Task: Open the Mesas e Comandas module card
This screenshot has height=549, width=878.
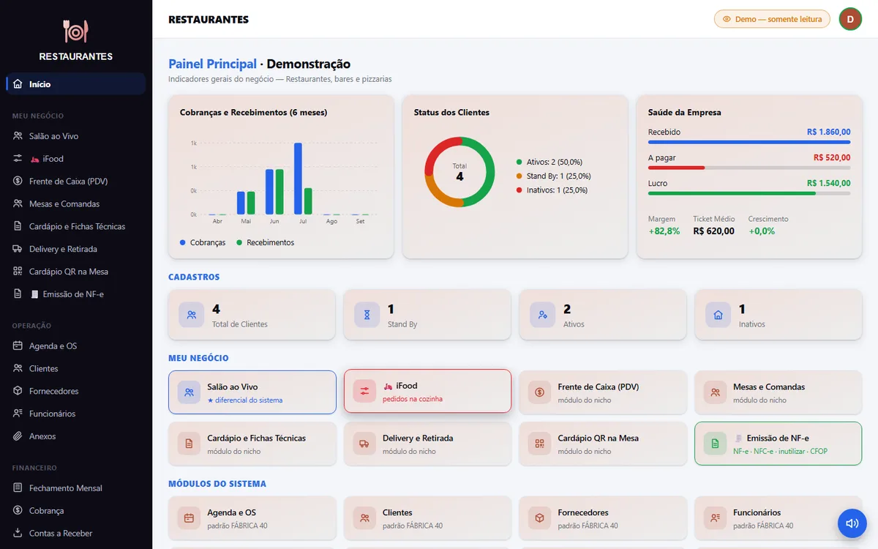Action: pyautogui.click(x=778, y=392)
